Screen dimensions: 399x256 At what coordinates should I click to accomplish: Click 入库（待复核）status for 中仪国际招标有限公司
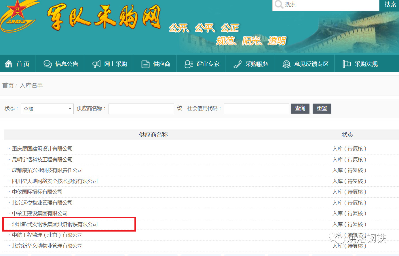tap(349, 192)
